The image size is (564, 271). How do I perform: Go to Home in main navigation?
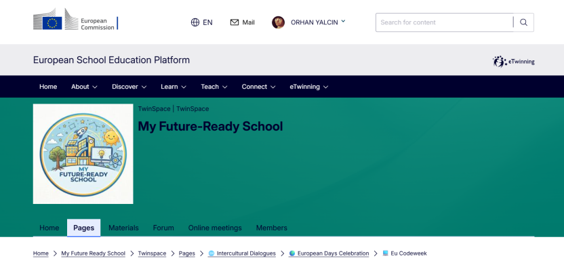48,87
